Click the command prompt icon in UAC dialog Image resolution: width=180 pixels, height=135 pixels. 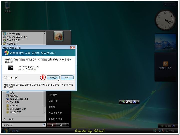(11, 68)
